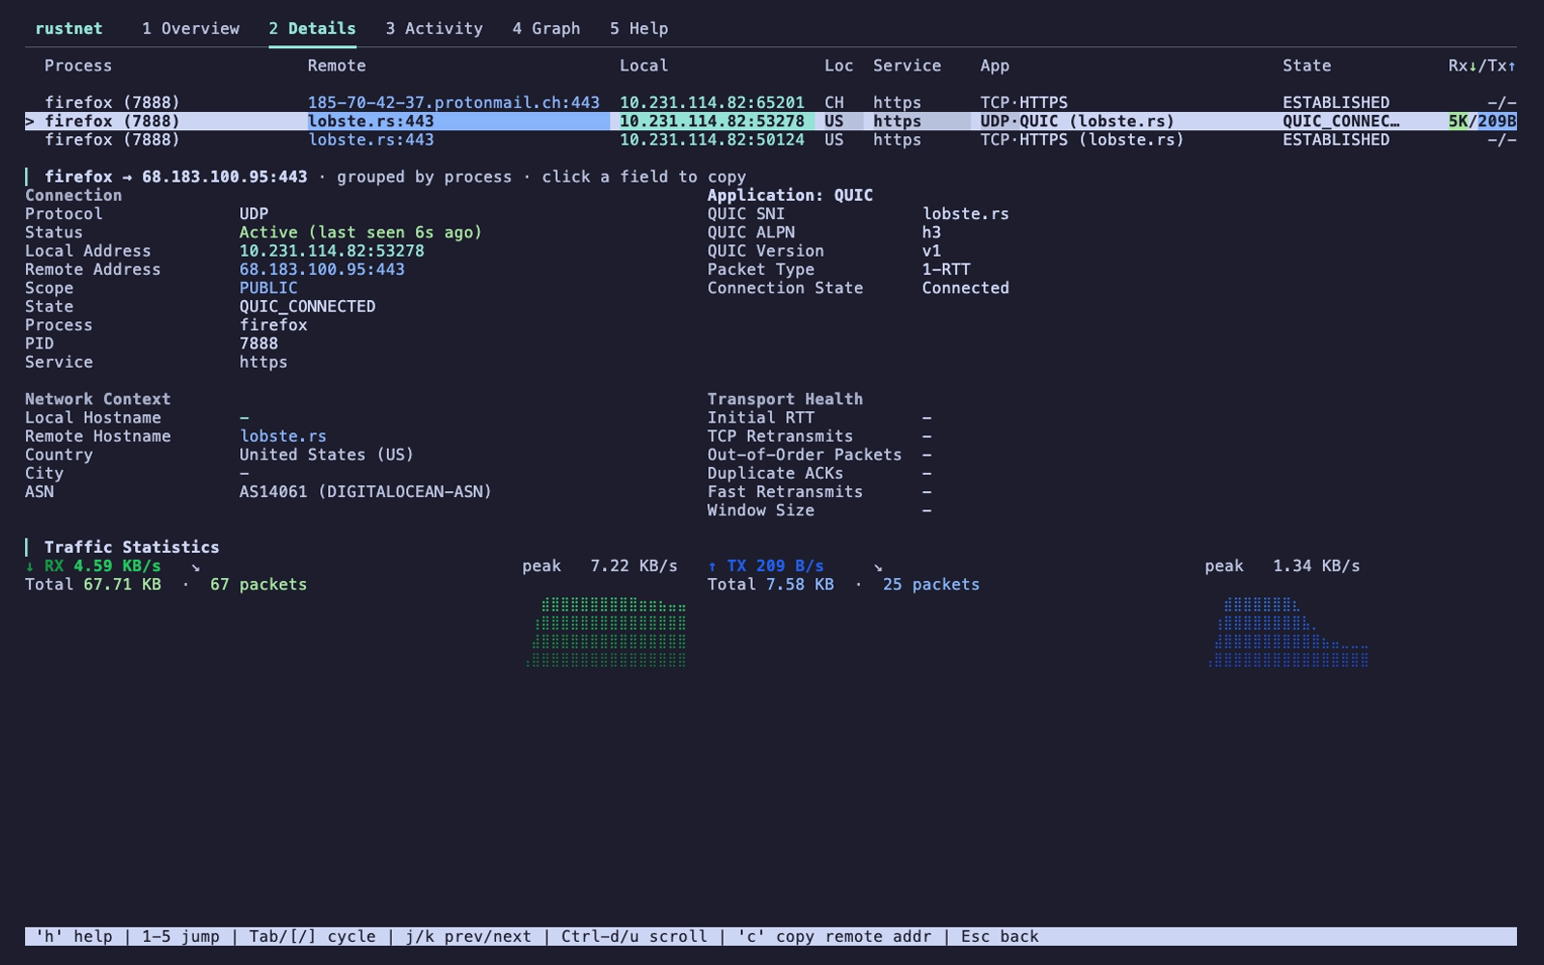Click the QUIC_CONNEC… state cell
The height and width of the screenshot is (965, 1544).
1340,122
